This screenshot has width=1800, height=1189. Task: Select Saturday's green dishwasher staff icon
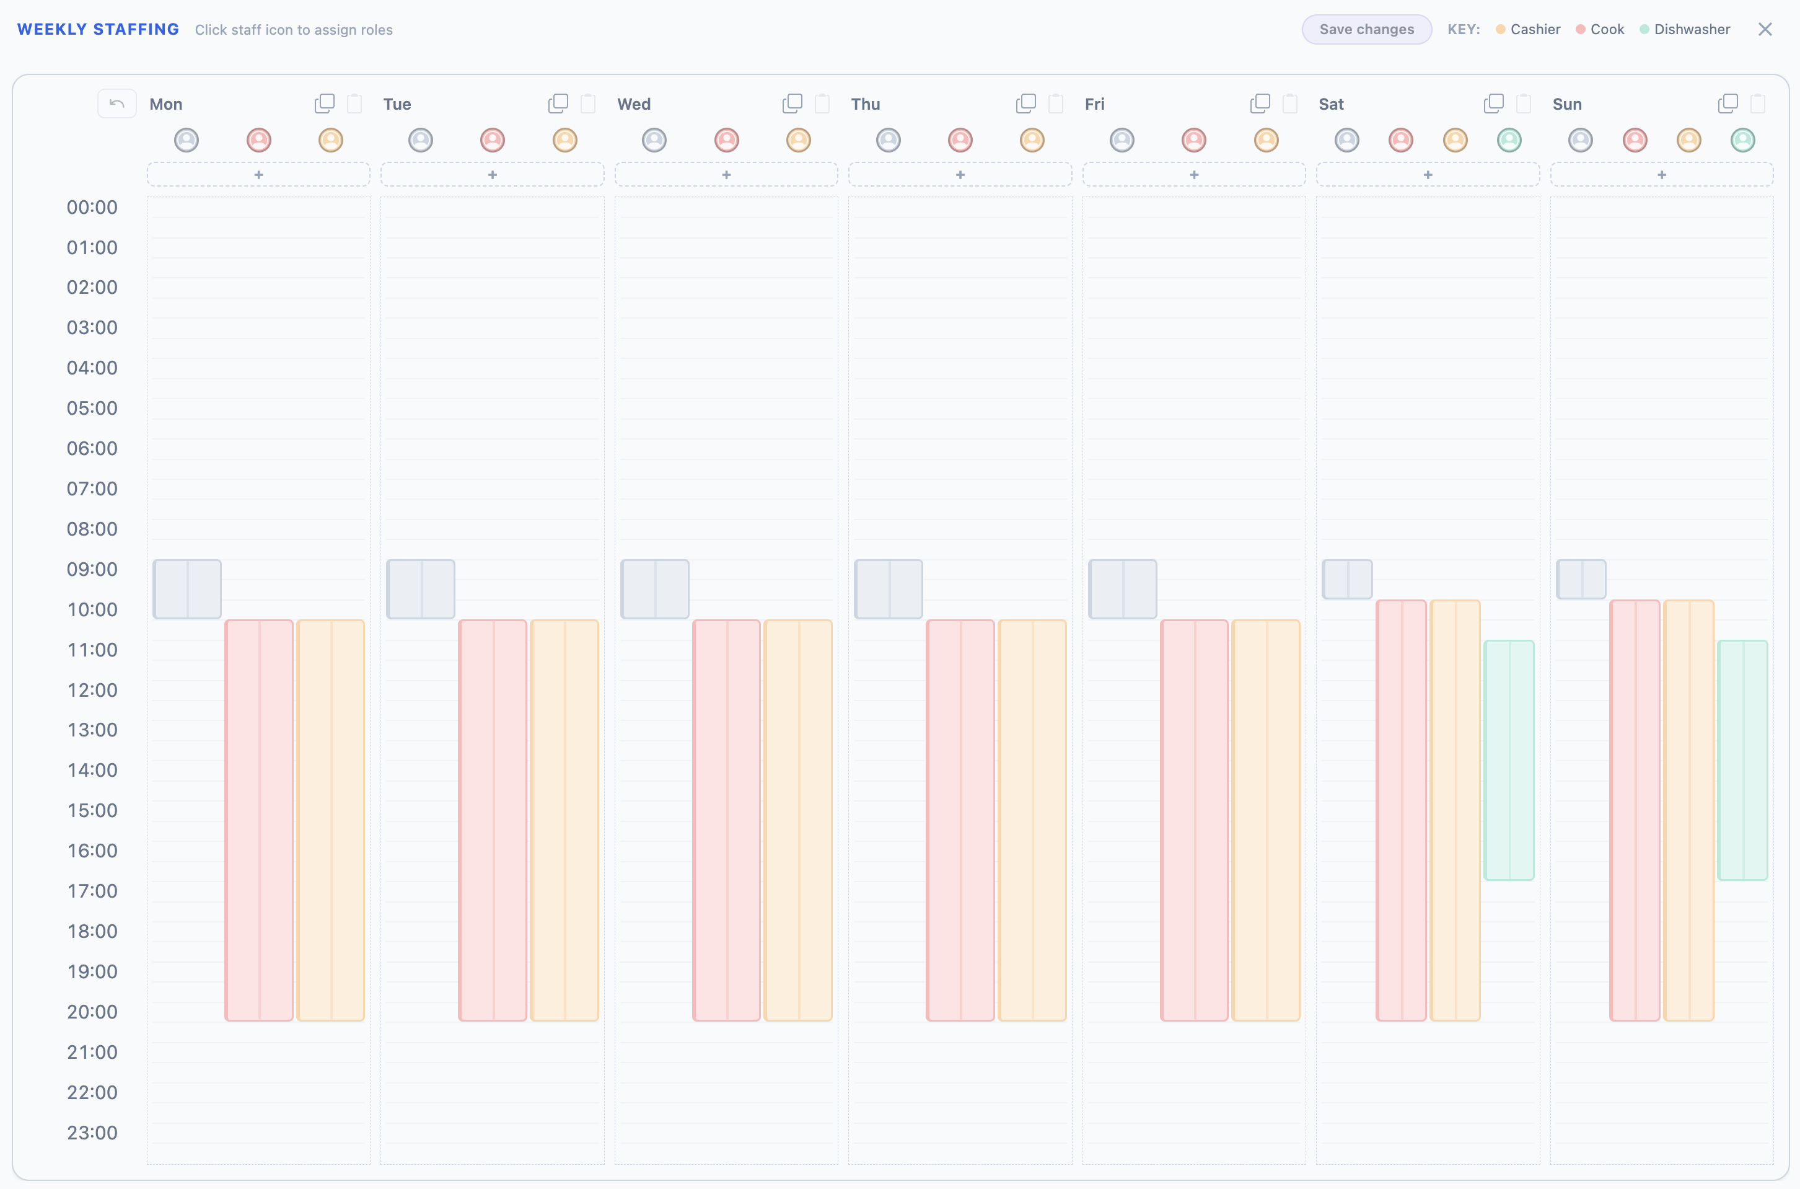(1509, 140)
